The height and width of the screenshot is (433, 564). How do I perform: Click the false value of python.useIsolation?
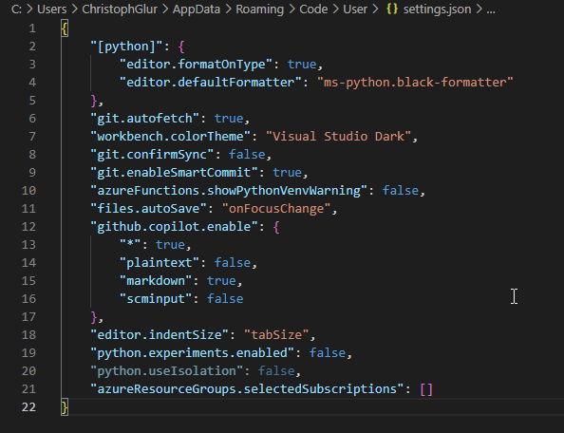(x=276, y=370)
